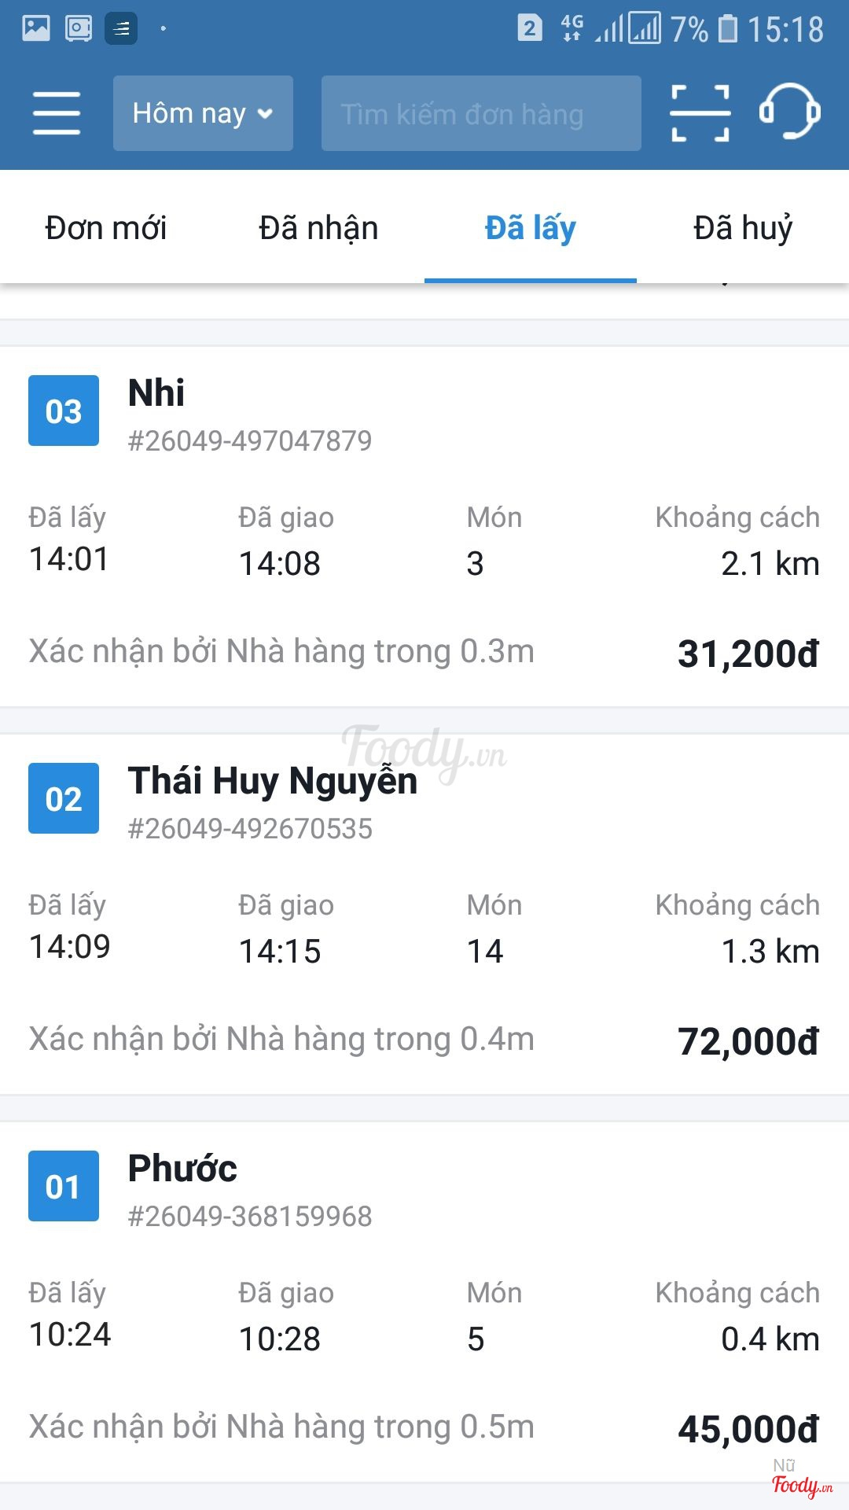The image size is (849, 1510).
Task: Open Nhi's order details
Action: [156, 392]
